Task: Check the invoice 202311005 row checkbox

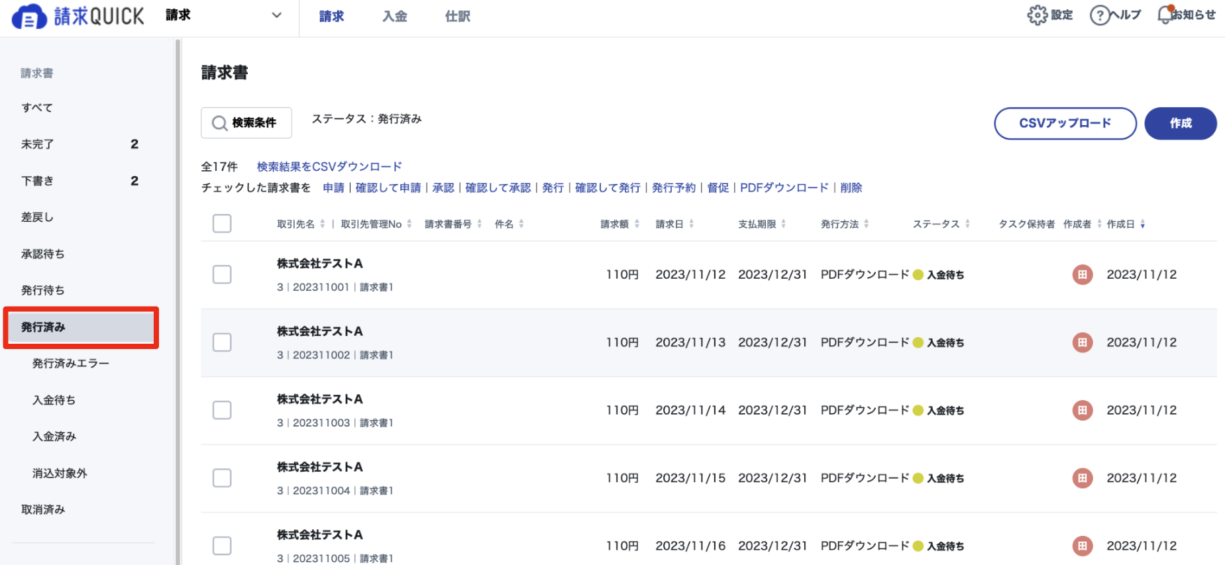Action: pyautogui.click(x=222, y=546)
